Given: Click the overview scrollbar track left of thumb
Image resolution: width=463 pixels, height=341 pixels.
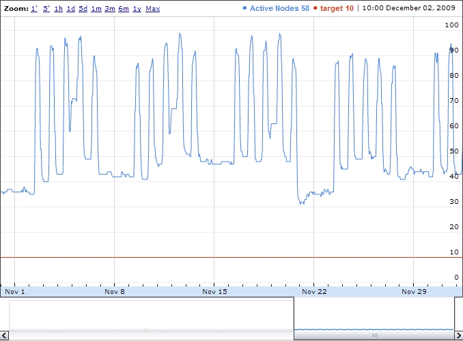Looking at the screenshot, I should click(x=151, y=336).
